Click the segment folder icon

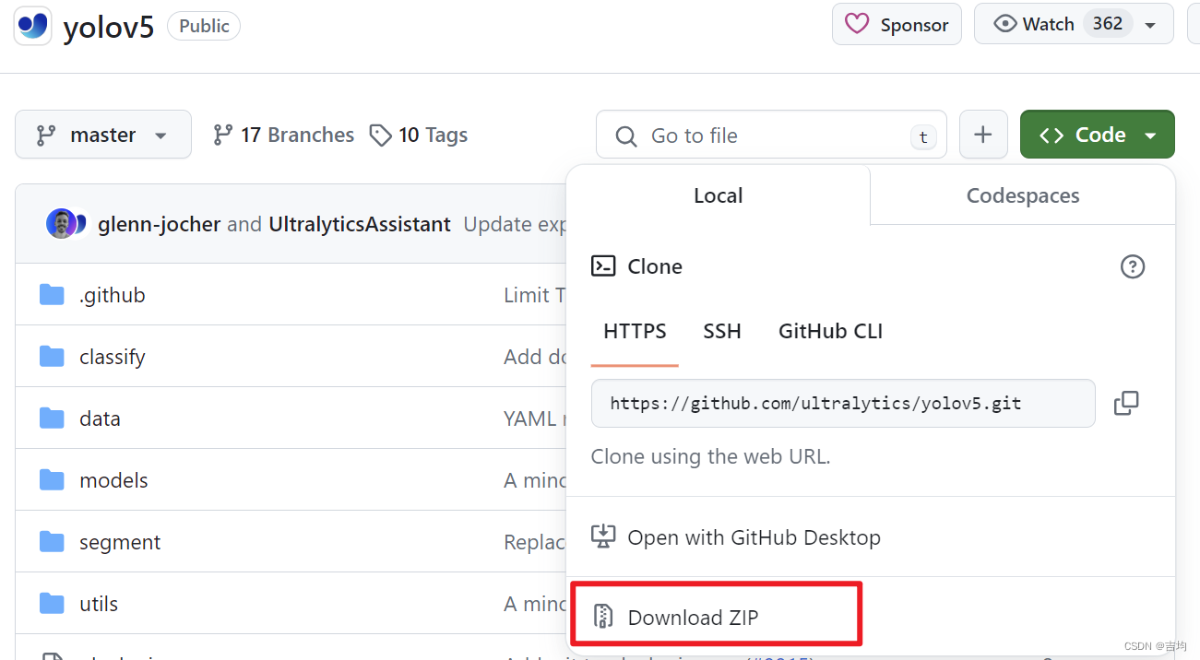click(x=52, y=542)
